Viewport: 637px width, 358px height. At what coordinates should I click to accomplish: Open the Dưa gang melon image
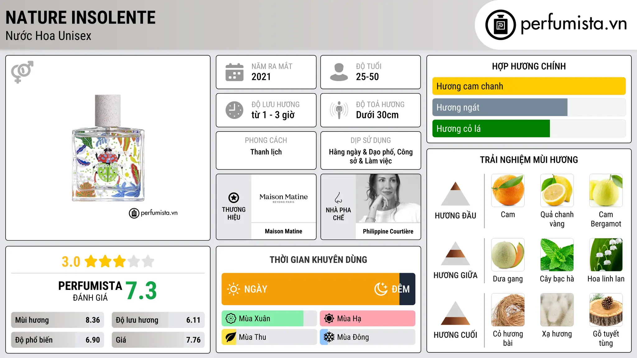click(x=508, y=255)
